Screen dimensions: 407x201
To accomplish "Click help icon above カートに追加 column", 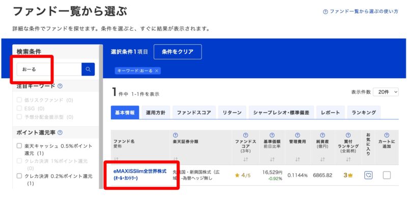I will click(x=387, y=135).
